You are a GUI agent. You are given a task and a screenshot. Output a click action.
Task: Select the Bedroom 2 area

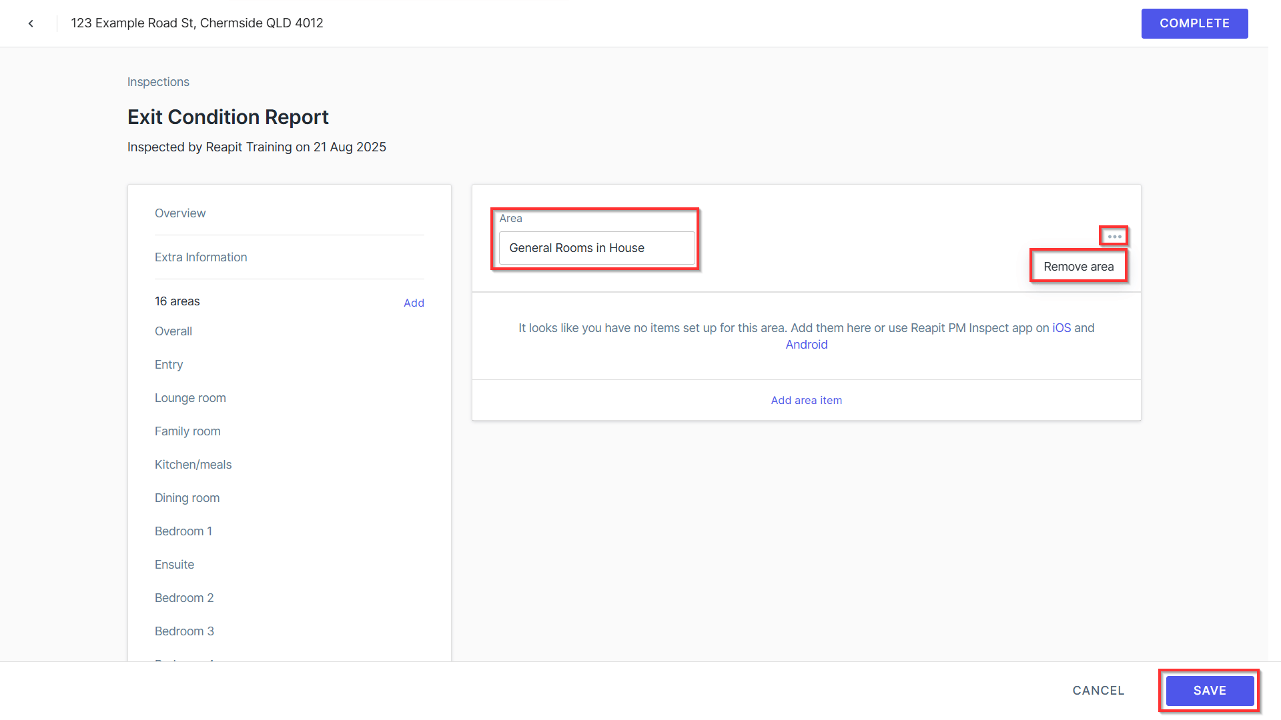click(x=184, y=598)
